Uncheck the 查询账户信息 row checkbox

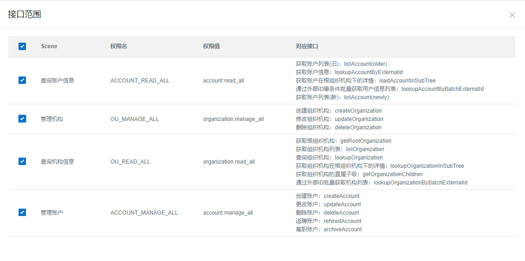click(x=22, y=80)
